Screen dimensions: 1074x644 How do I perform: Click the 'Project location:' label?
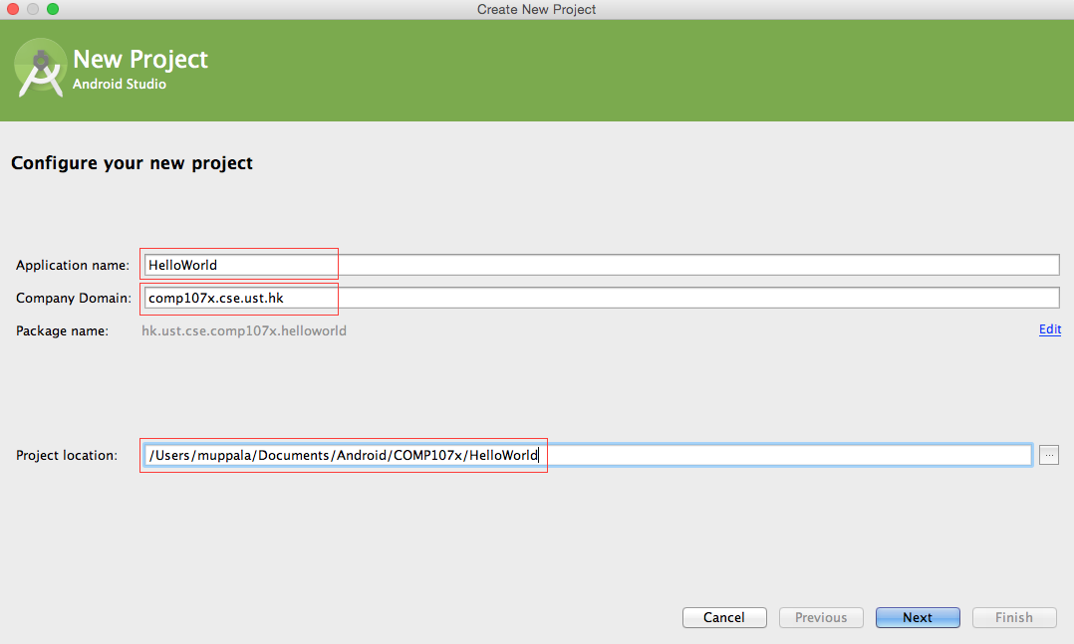click(x=67, y=455)
